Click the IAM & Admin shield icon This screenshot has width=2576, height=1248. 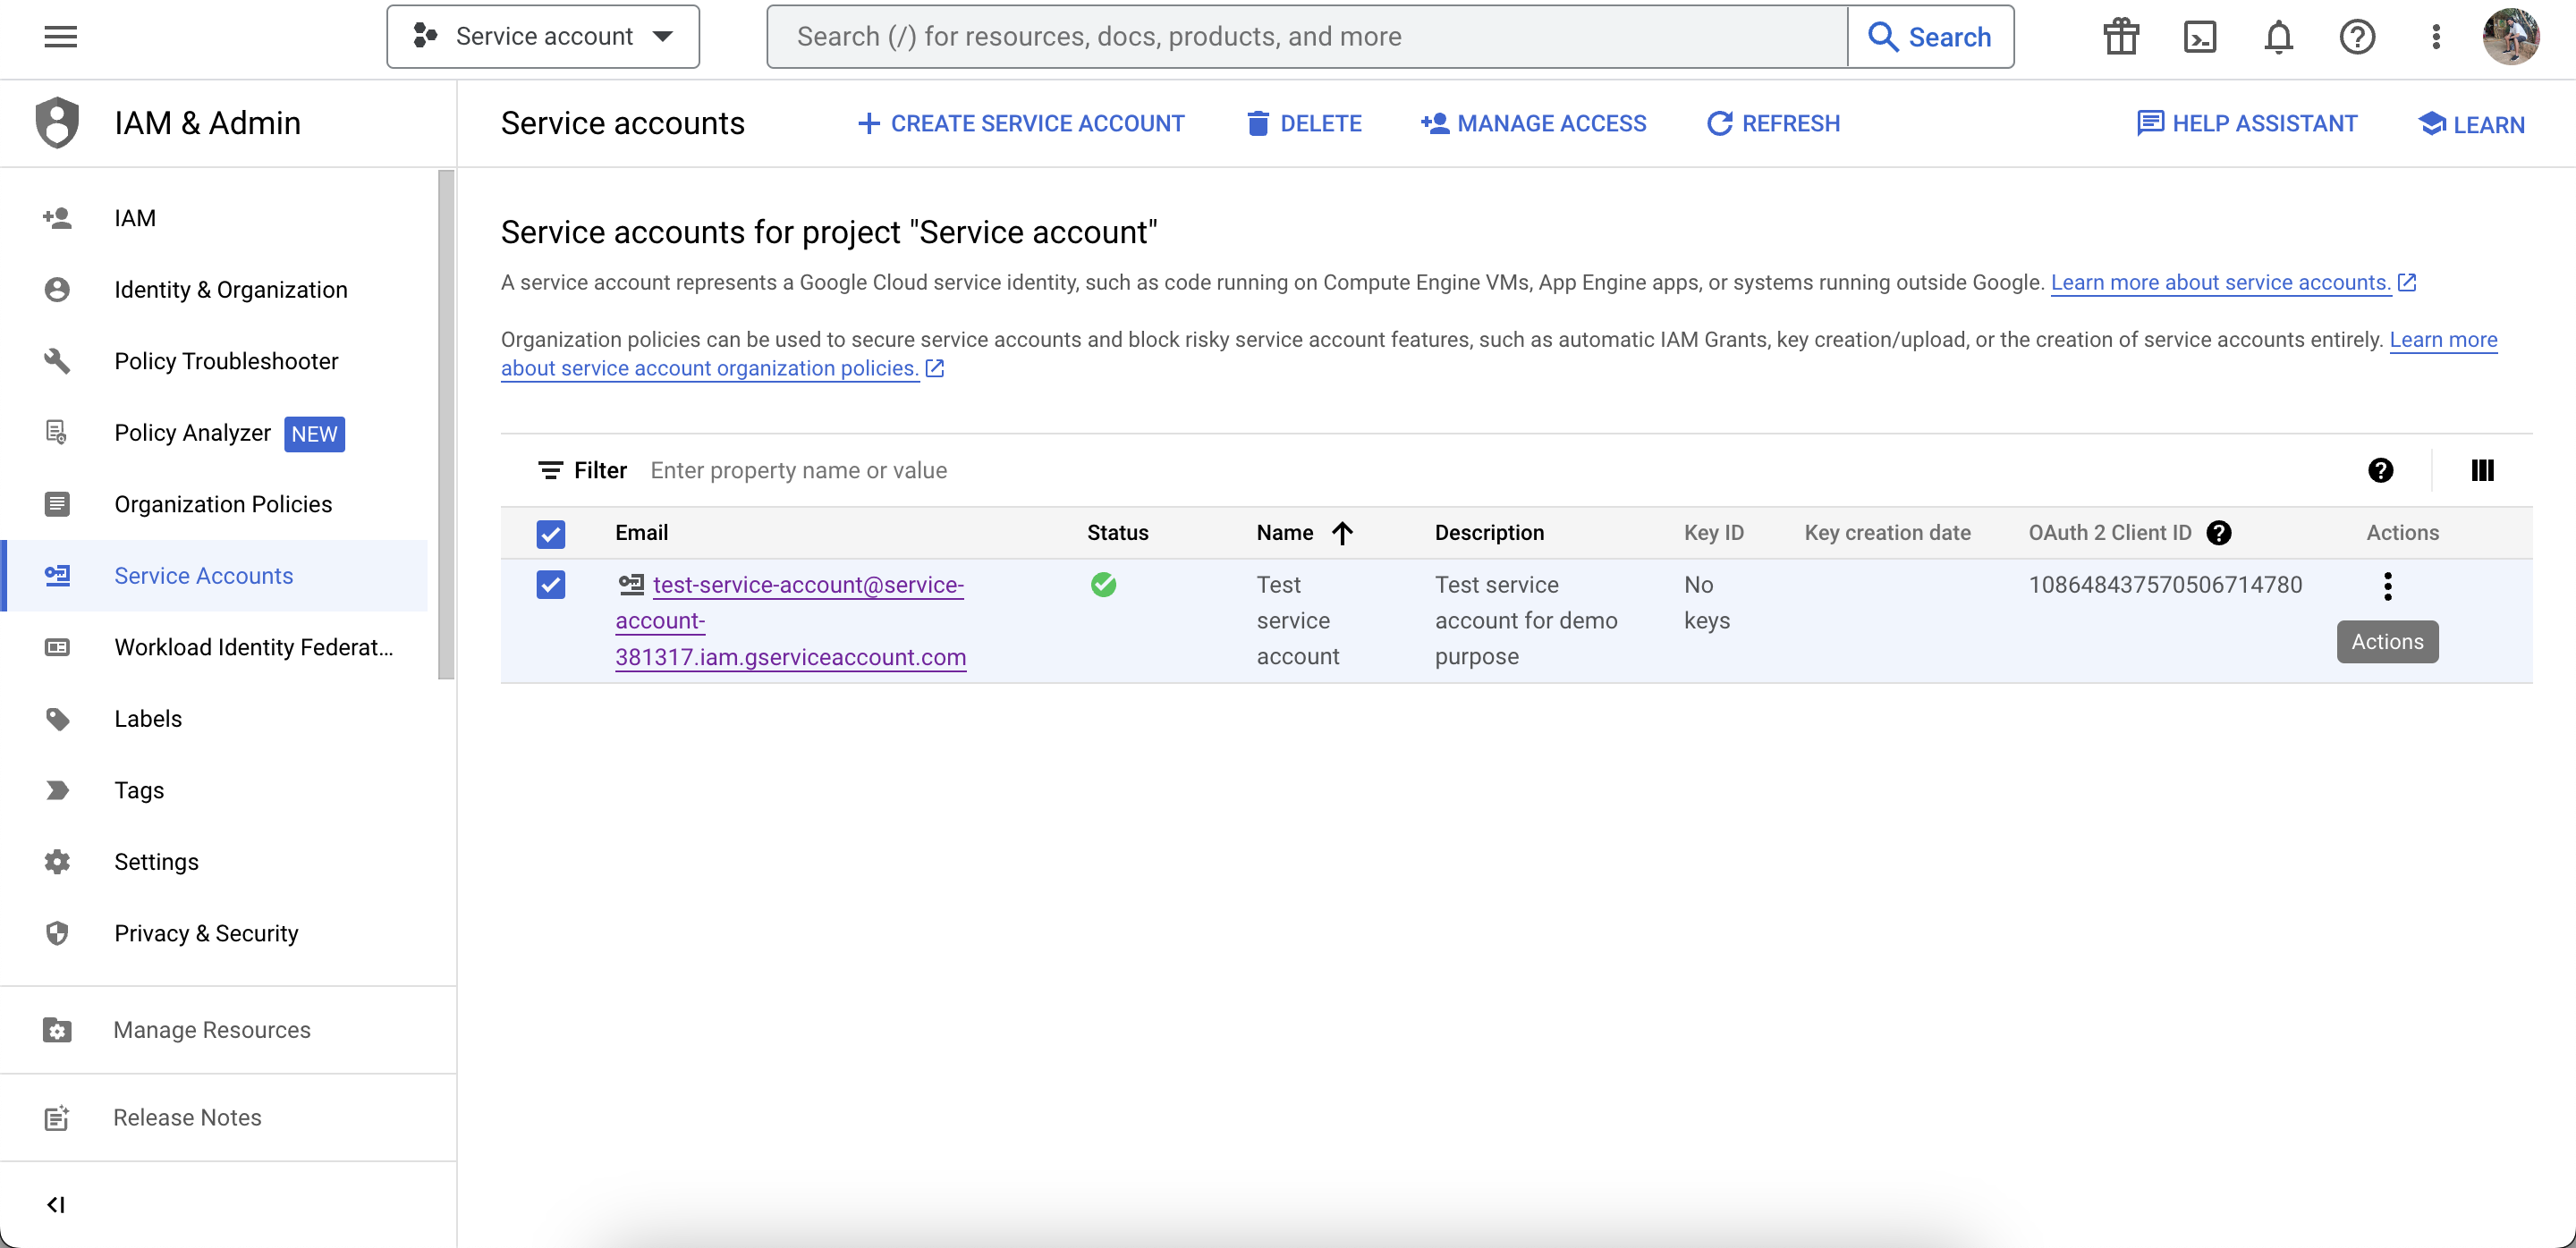pos(57,122)
